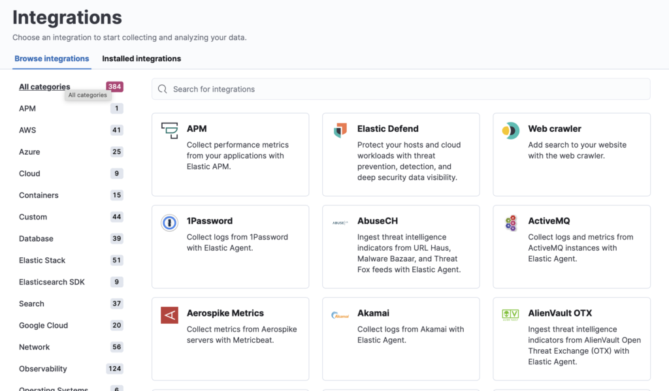This screenshot has height=391, width=669.
Task: Click the search magnifier icon
Action: point(162,89)
